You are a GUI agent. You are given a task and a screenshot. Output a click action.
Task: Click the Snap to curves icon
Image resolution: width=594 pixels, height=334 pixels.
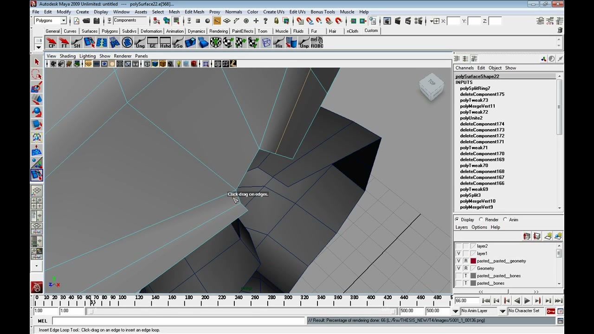tap(310, 21)
